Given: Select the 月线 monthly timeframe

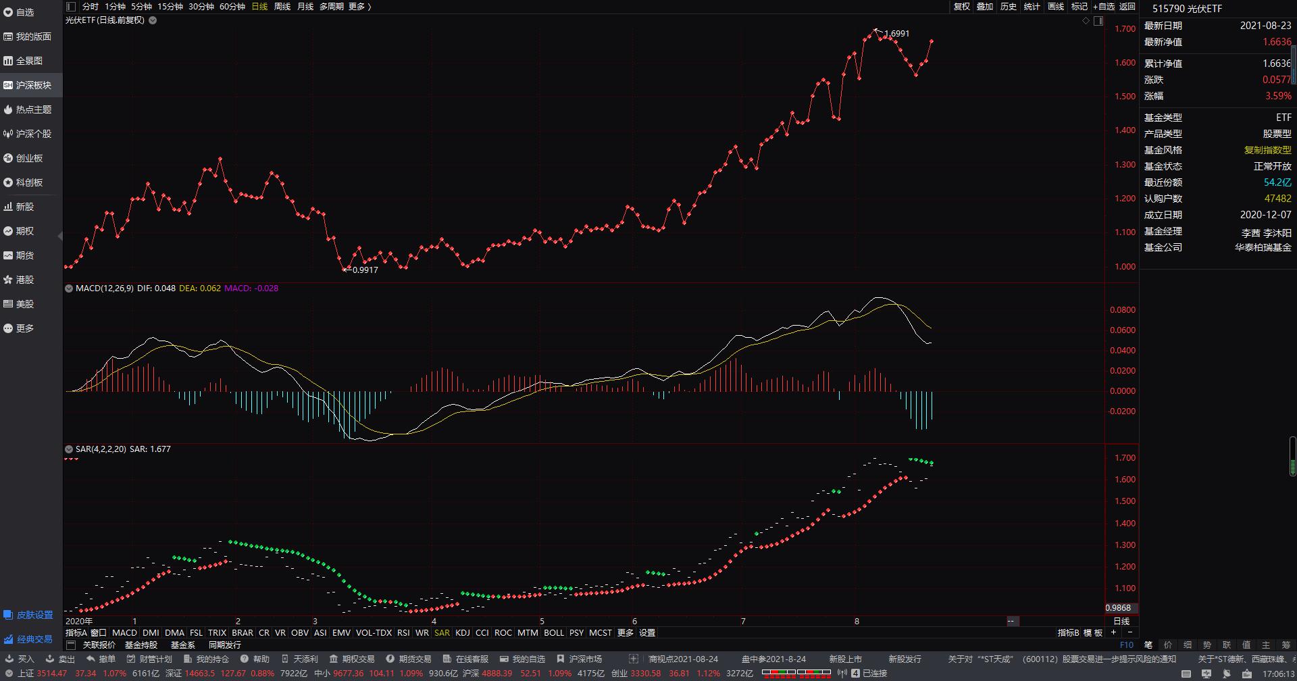Looking at the screenshot, I should click(x=305, y=6).
